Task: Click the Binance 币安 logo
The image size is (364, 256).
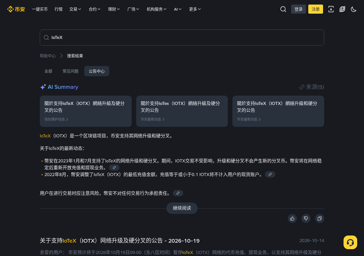Action: 16,9
